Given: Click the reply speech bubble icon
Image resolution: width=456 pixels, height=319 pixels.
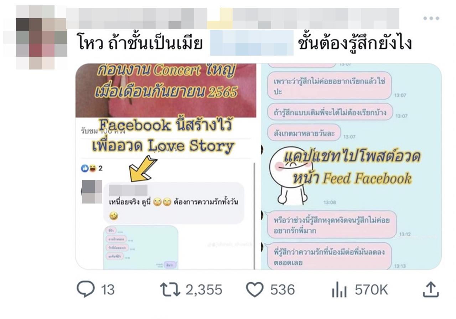Looking at the screenshot, I should point(86,289).
